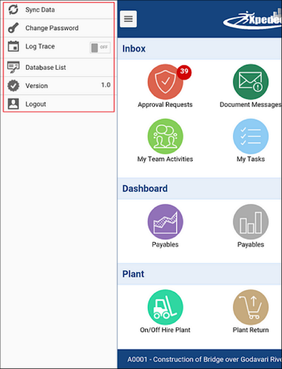
Task: Open Plant Return cart icon
Action: point(250,307)
